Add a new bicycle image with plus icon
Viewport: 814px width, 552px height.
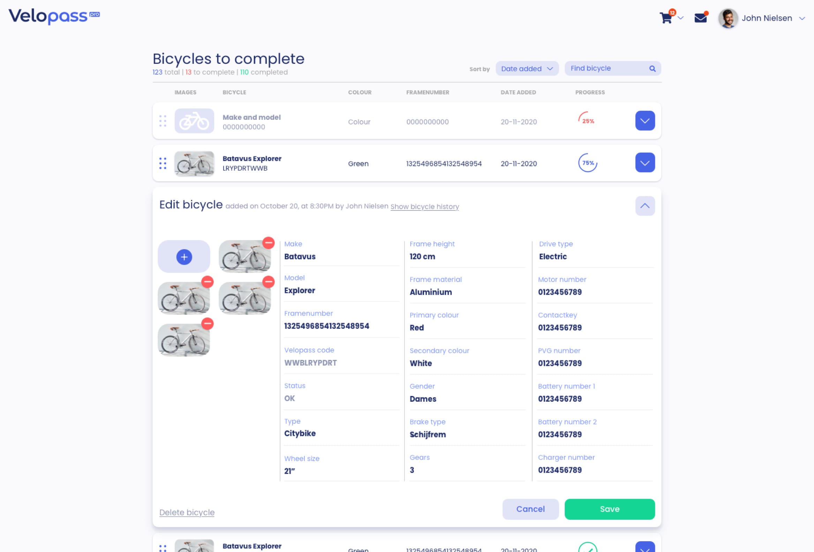tap(184, 256)
